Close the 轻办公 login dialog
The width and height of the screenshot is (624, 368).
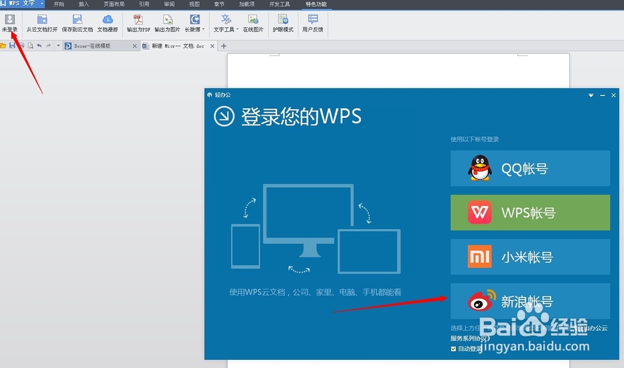[x=613, y=95]
